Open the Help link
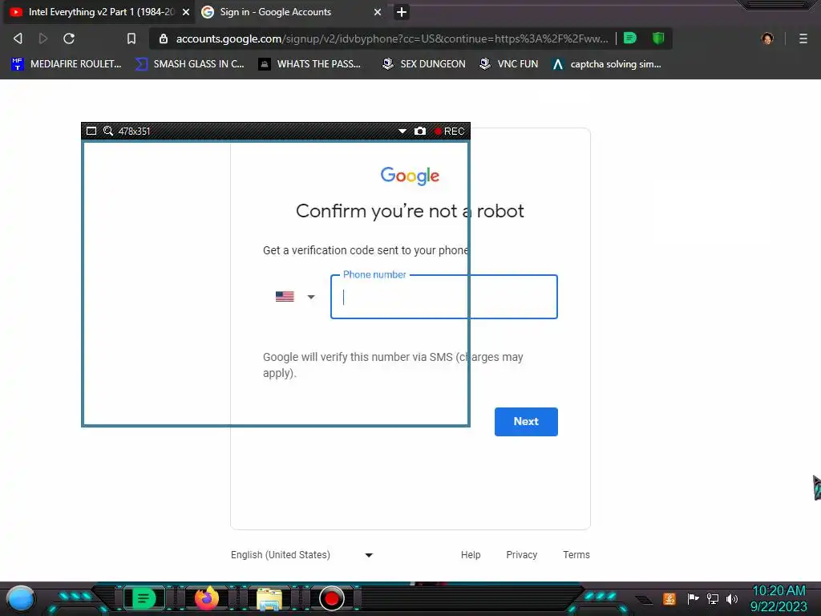This screenshot has width=821, height=616. click(471, 555)
